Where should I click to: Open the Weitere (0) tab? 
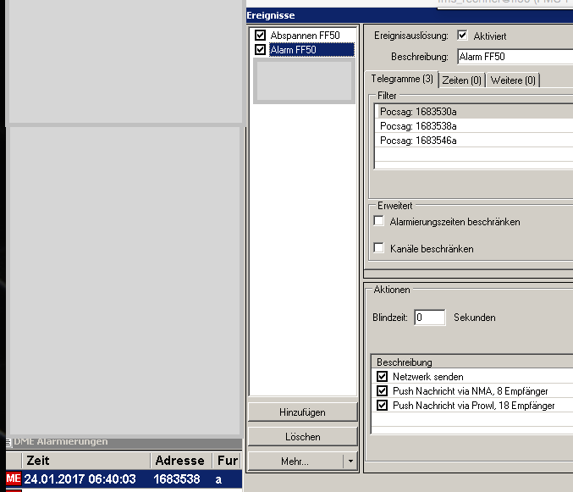tap(513, 80)
